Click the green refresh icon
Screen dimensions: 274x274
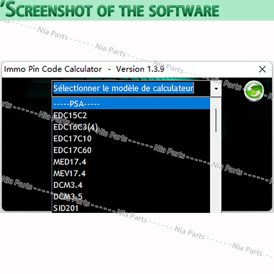point(254,91)
